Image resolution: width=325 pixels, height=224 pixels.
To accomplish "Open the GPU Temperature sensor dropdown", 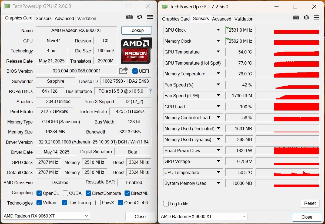I will pos(218,52).
